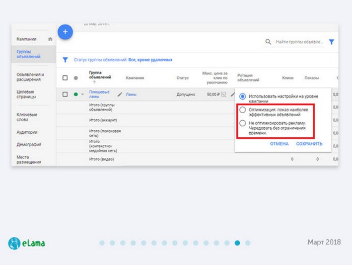This screenshot has width=352, height=265.
Task: Open Группы объявлений in the sidebar
Action: coord(29,54)
